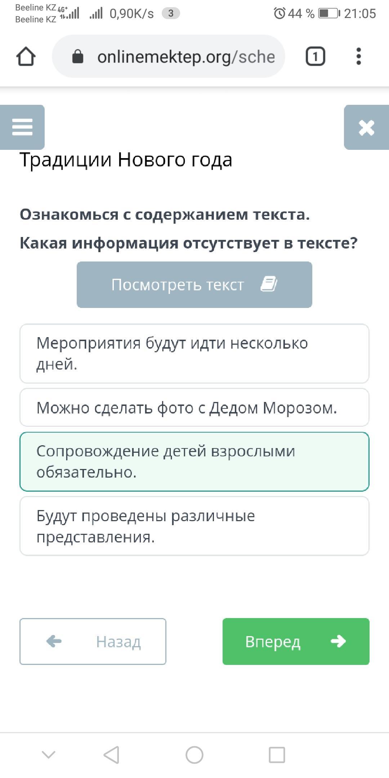Hide the navigation bar with the chevron
This screenshot has width=389, height=778.
click(49, 755)
